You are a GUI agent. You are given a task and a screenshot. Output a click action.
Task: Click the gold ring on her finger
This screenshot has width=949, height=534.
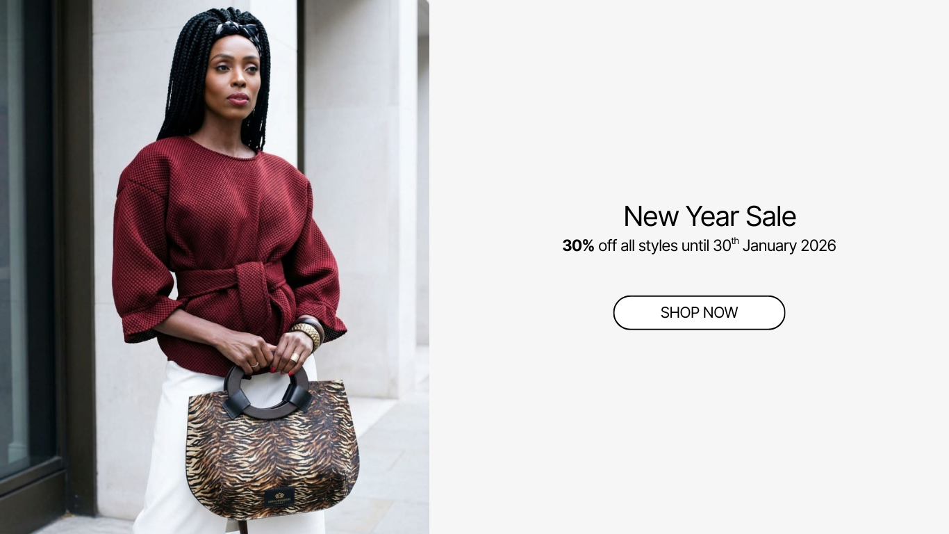click(295, 357)
